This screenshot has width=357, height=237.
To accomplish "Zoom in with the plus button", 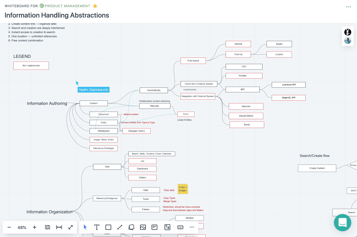I will pos(35,227).
